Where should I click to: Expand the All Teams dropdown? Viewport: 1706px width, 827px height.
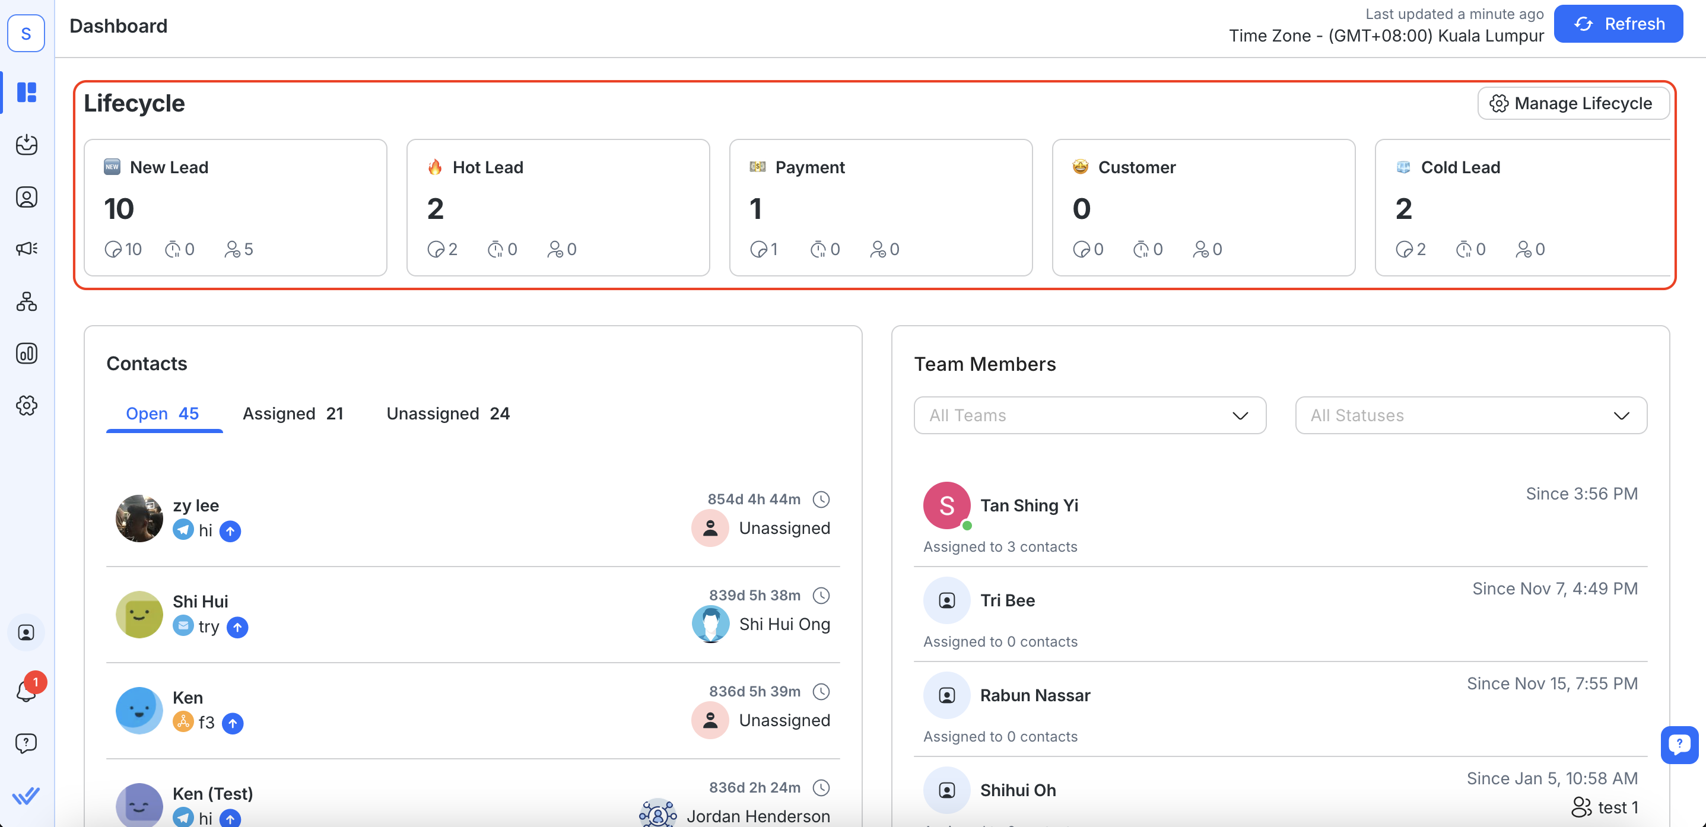(x=1089, y=415)
